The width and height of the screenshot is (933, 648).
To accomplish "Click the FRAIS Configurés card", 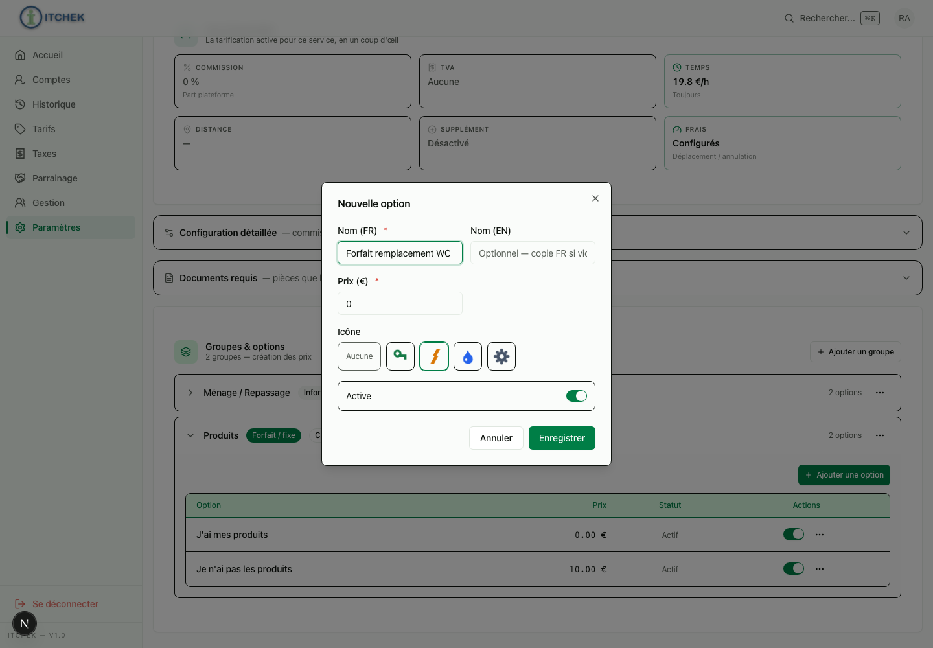I will point(783,143).
